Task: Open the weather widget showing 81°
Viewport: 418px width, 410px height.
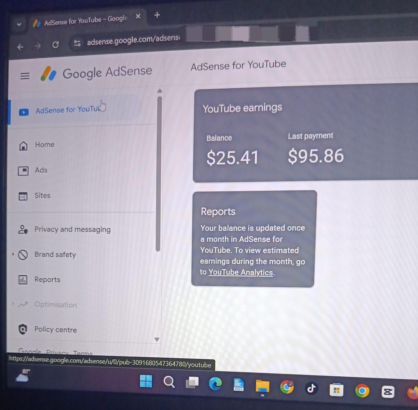Action: (x=23, y=375)
